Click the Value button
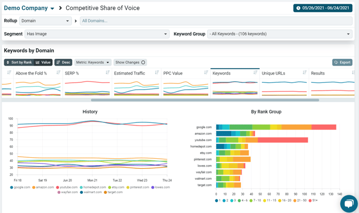 (x=43, y=62)
